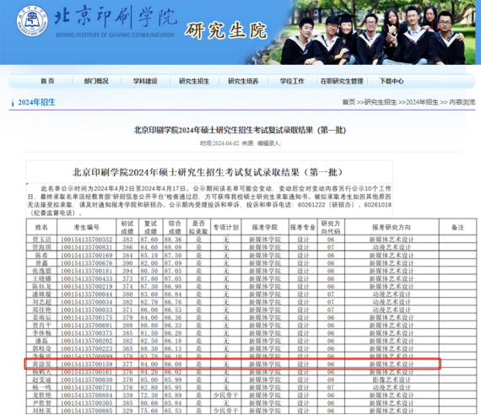Click the 姓名 column header
Viewport: 481px width, 415px height.
pos(41,227)
